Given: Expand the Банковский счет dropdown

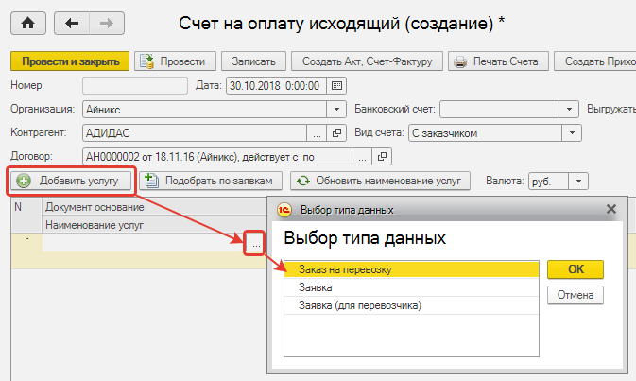Looking at the screenshot, I should pos(569,109).
